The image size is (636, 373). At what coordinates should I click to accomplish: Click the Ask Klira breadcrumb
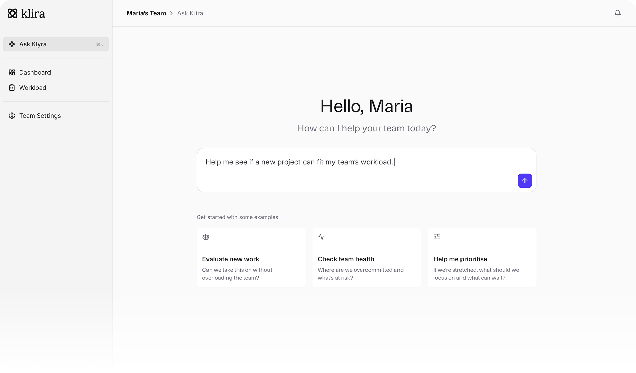(190, 13)
